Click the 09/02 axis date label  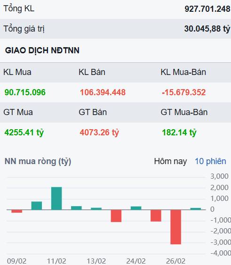pos(16,261)
